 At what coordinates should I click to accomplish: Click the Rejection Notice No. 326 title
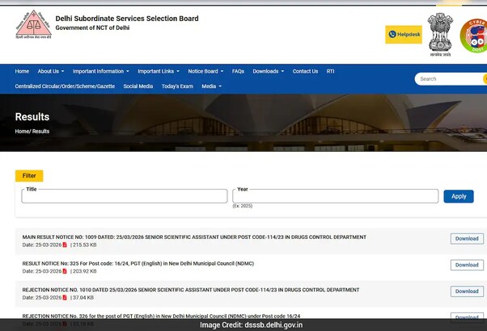(161, 316)
